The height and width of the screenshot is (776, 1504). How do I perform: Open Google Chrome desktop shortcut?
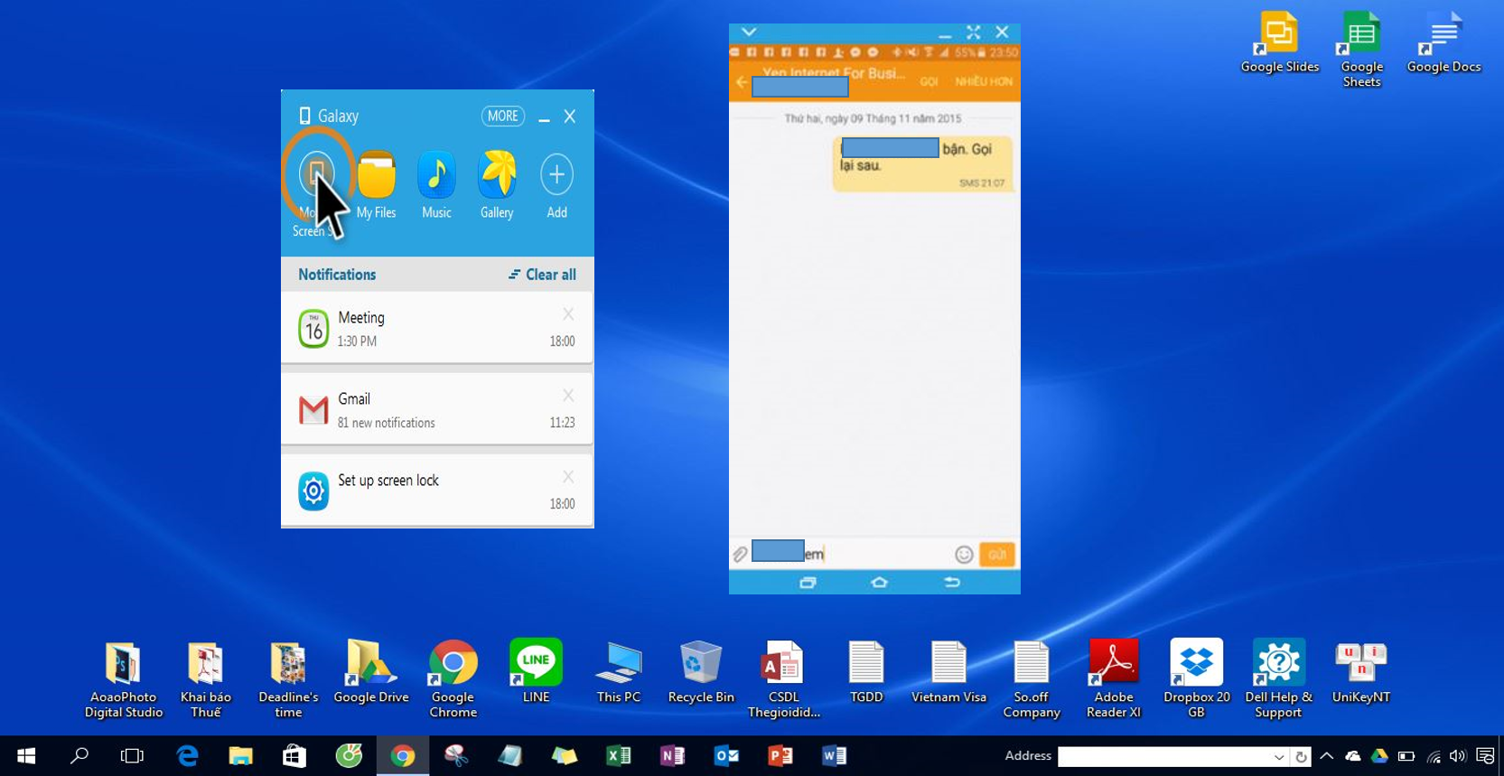453,679
